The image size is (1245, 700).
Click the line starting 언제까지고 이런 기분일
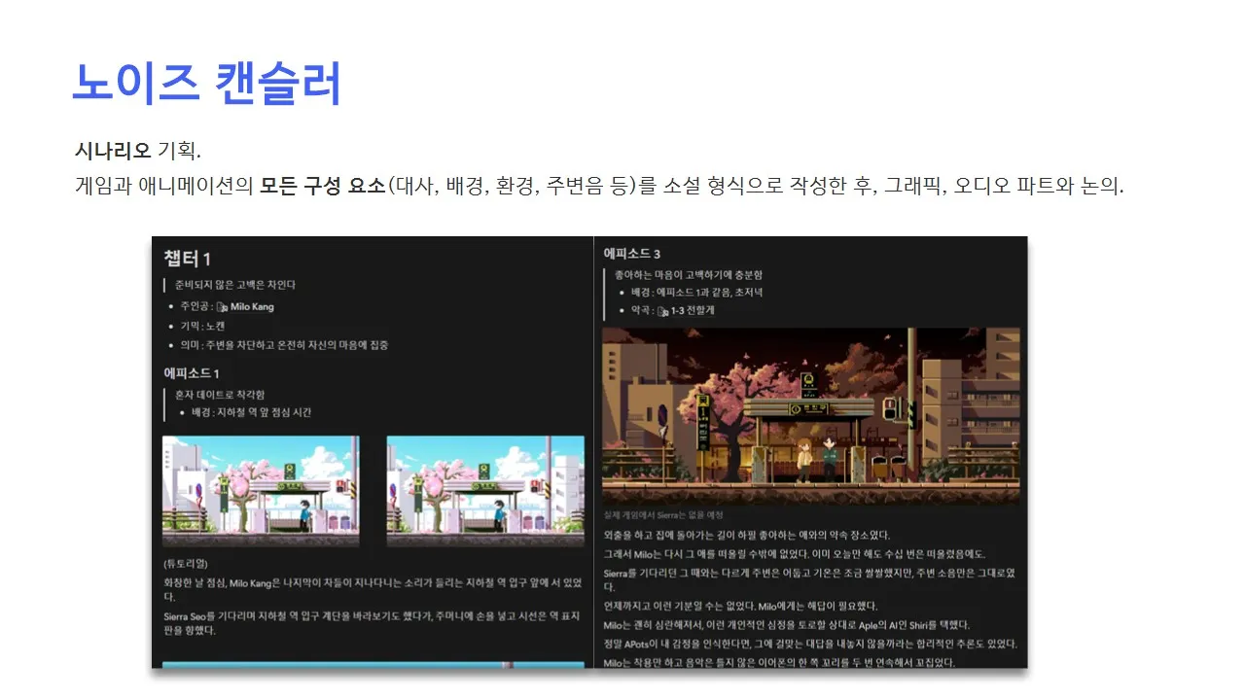pos(740,606)
